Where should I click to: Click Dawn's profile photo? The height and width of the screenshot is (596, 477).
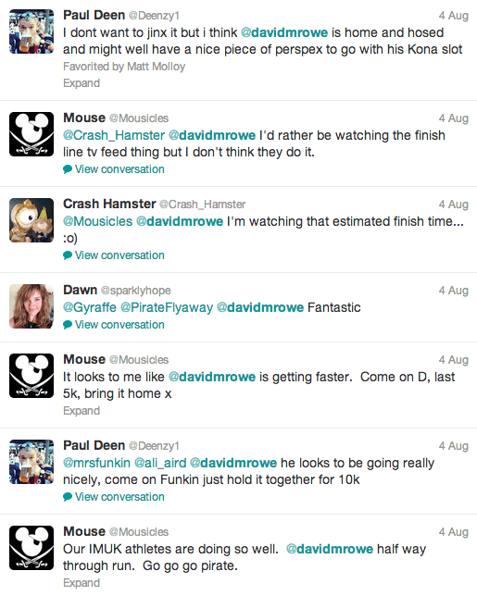(31, 306)
